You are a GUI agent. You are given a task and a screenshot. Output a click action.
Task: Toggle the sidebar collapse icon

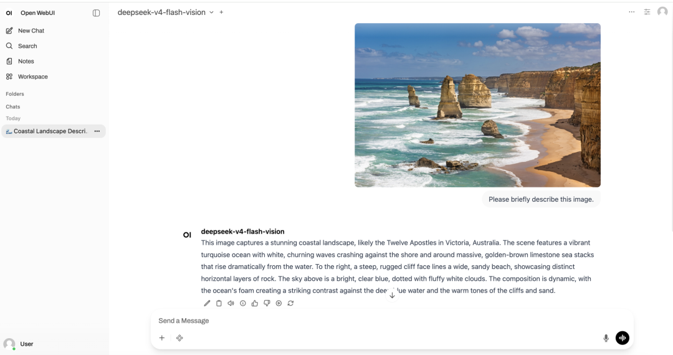tap(96, 13)
